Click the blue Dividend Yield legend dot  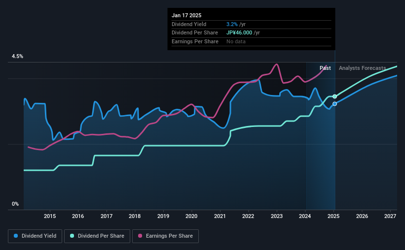click(16, 236)
